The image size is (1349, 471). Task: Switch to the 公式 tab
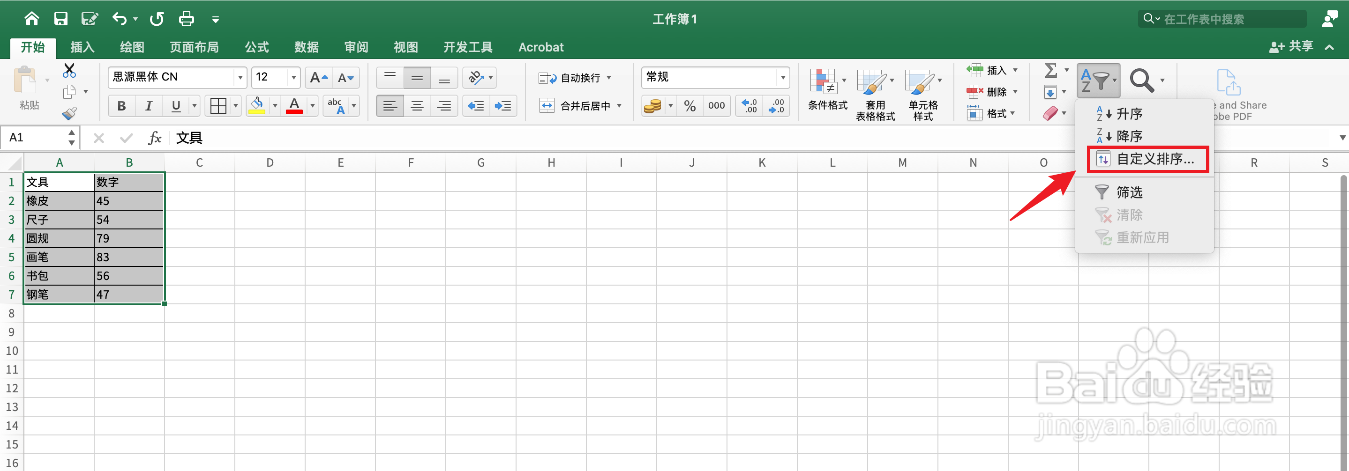[x=256, y=47]
